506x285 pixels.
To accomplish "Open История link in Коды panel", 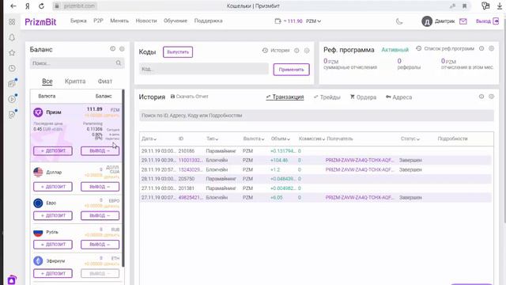I will coord(276,51).
